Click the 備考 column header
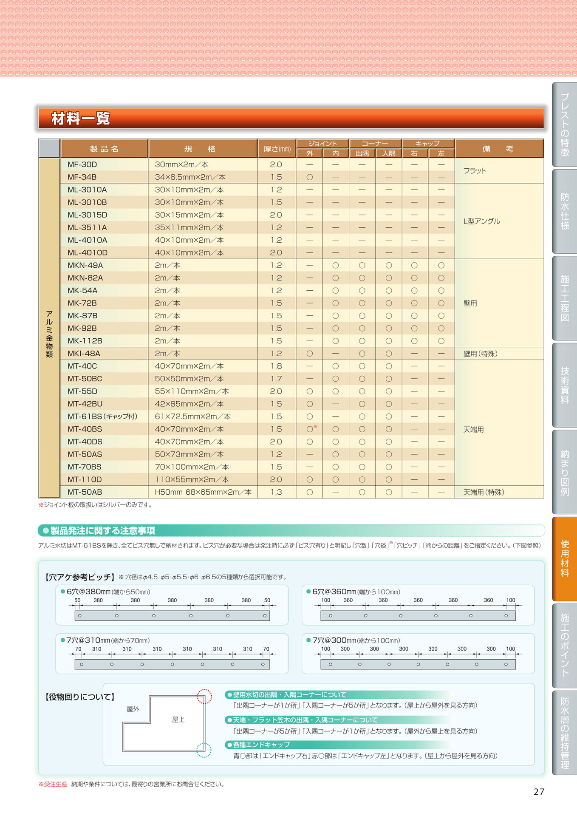This screenshot has height=816, width=577. pos(499,149)
